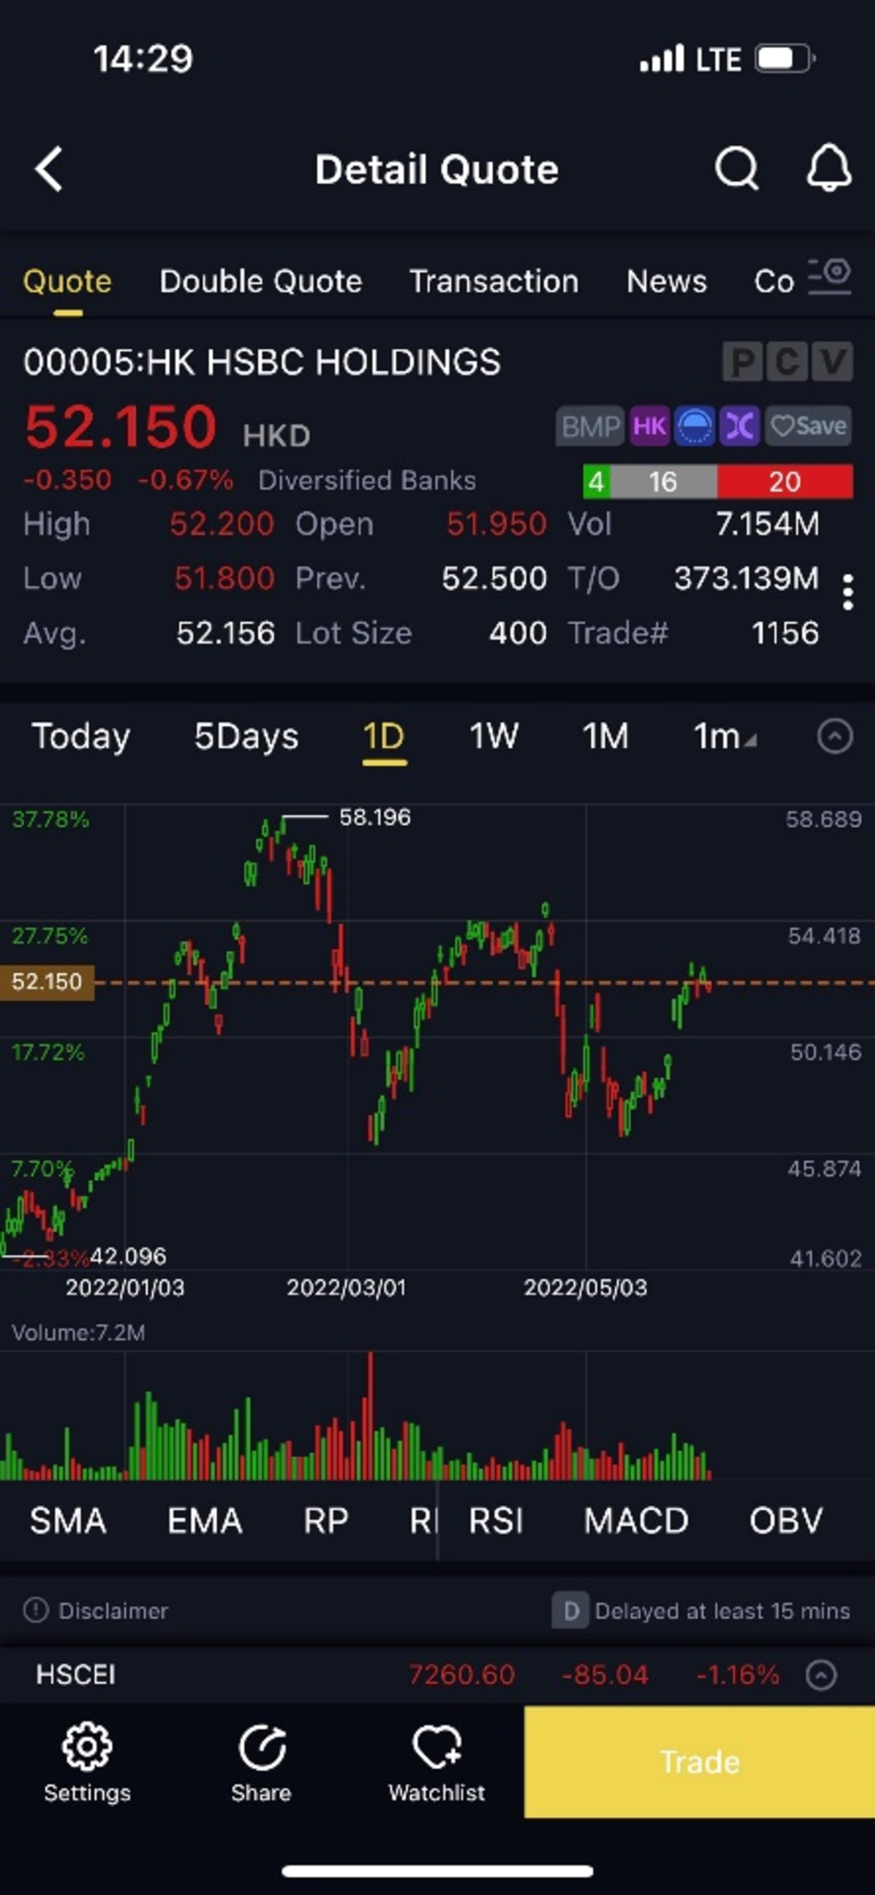Add stock to Watchlist

pos(437,1763)
